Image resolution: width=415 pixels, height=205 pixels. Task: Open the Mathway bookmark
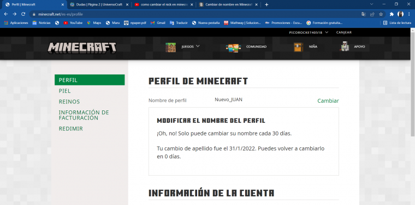(242, 23)
